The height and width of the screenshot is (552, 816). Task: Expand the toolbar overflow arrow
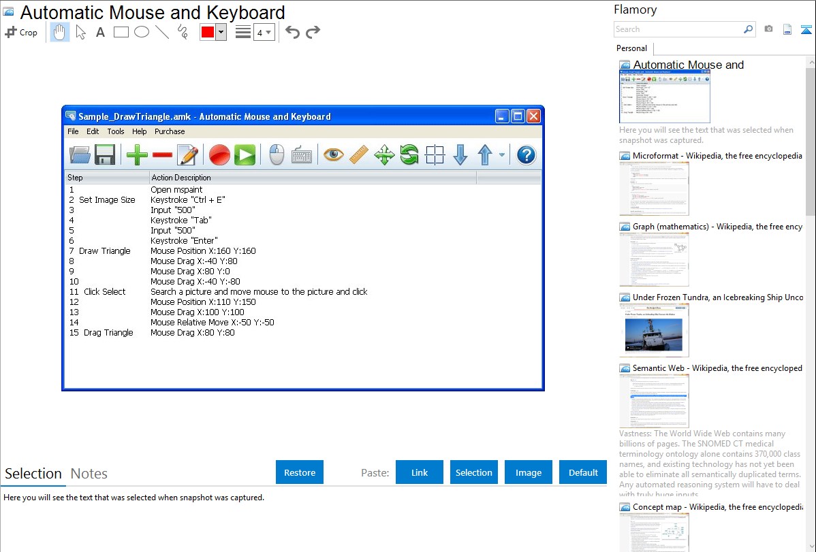[x=502, y=155]
